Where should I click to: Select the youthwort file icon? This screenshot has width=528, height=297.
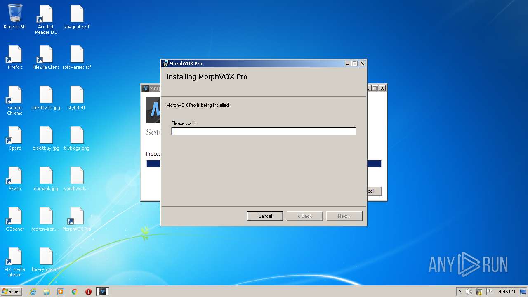coord(77,178)
